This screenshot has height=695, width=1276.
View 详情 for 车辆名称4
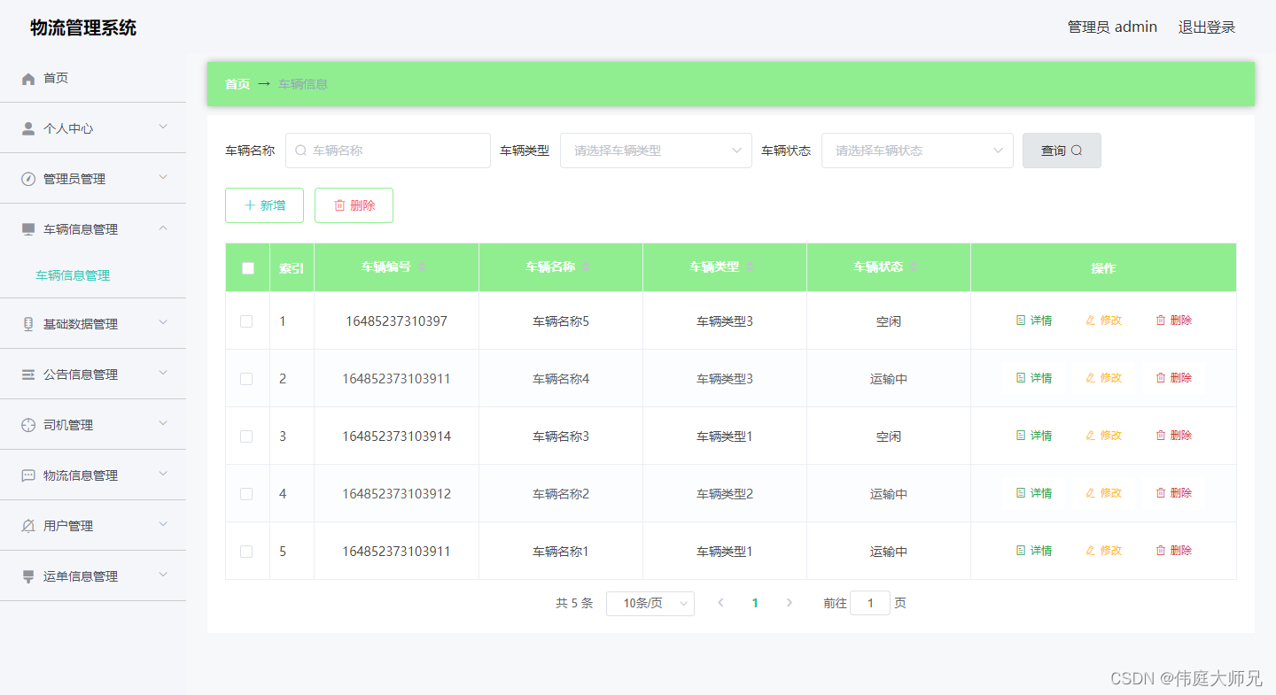[1034, 378]
